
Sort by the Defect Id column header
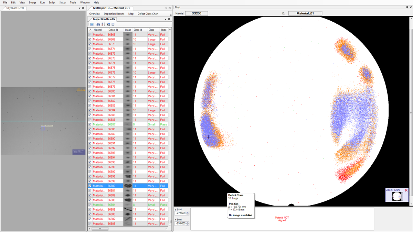click(x=113, y=30)
